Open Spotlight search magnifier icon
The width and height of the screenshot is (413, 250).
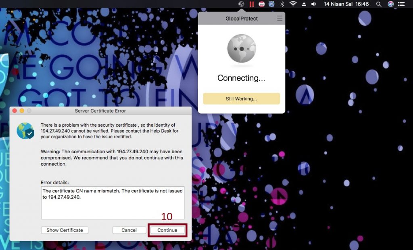(x=379, y=4)
